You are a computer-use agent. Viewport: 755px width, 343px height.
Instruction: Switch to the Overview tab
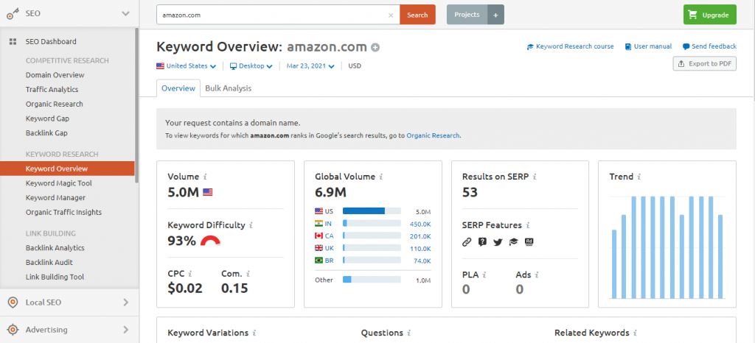pos(178,88)
